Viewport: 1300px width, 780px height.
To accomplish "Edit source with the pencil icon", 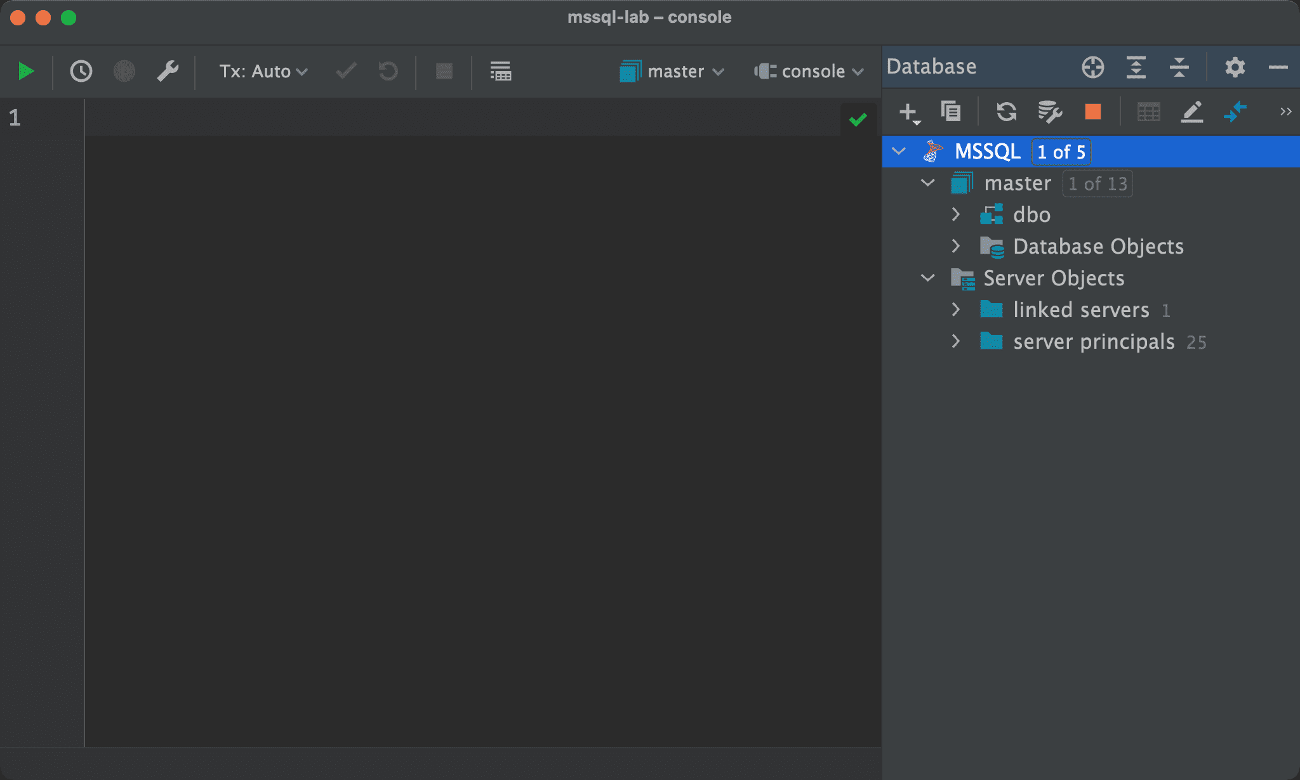I will pos(1191,112).
